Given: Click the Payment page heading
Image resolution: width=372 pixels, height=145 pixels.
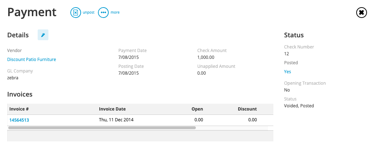Looking at the screenshot, I should point(32,12).
